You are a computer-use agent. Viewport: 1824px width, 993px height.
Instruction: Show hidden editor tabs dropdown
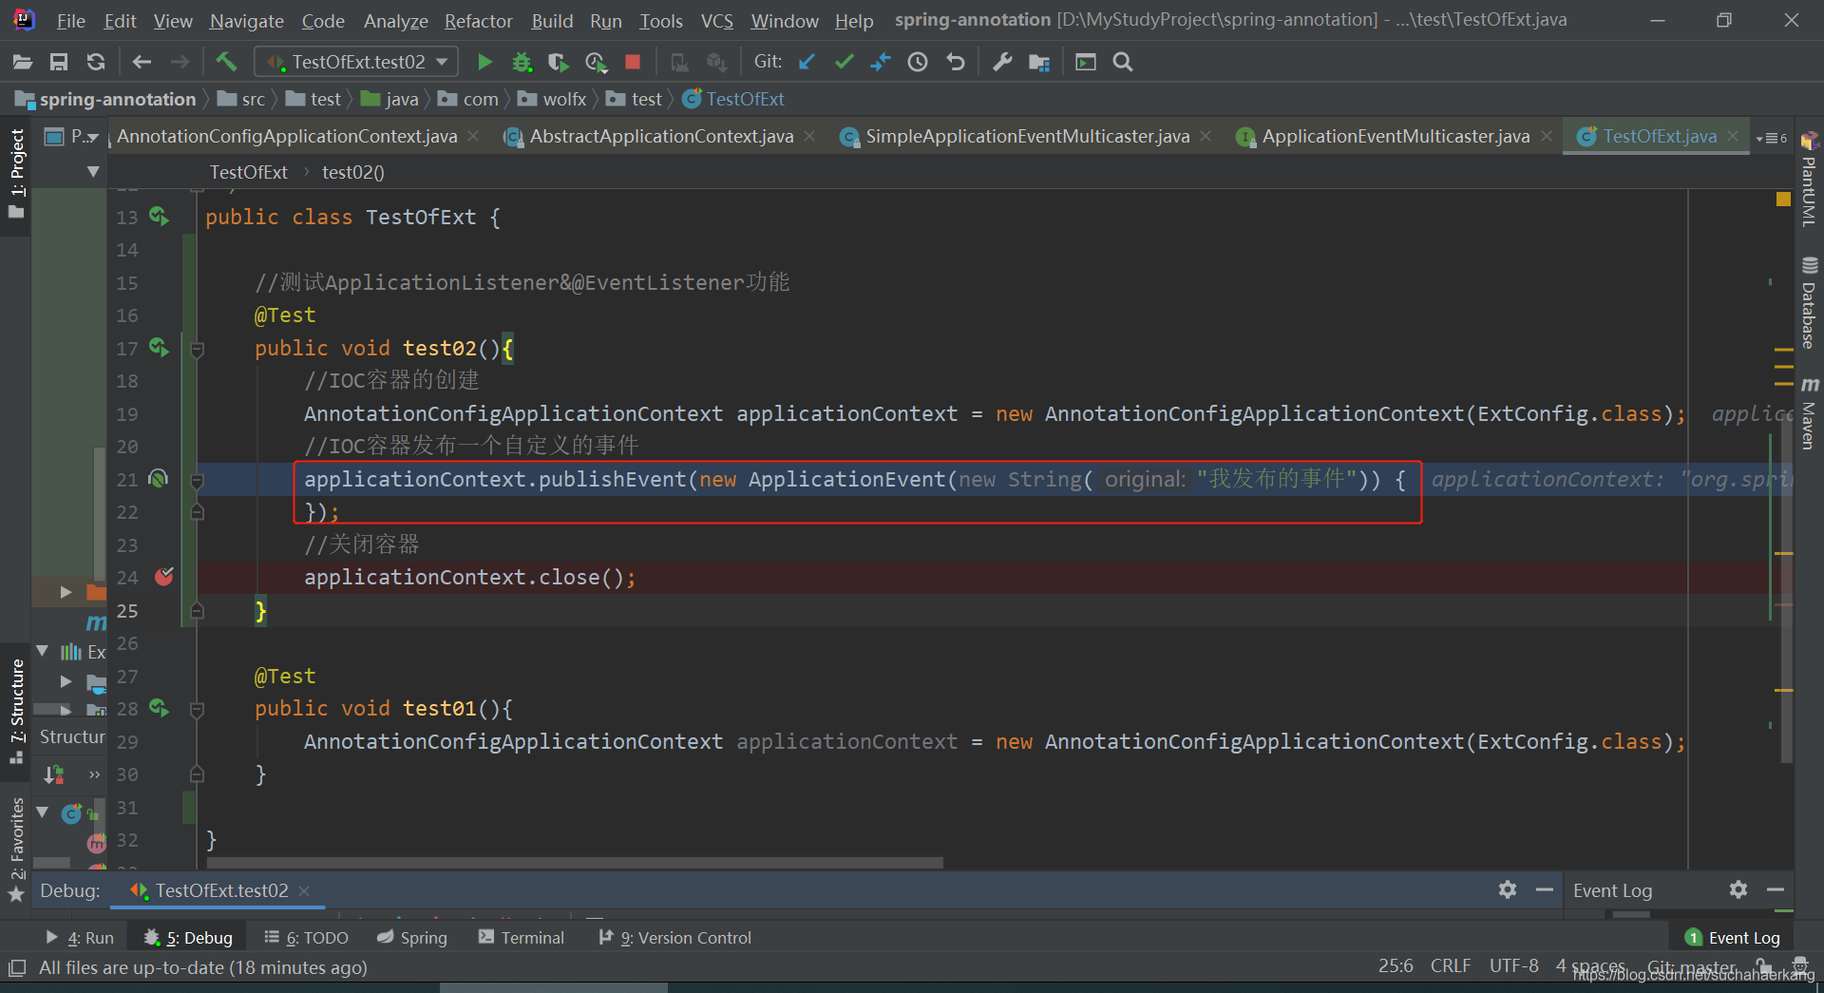1773,138
